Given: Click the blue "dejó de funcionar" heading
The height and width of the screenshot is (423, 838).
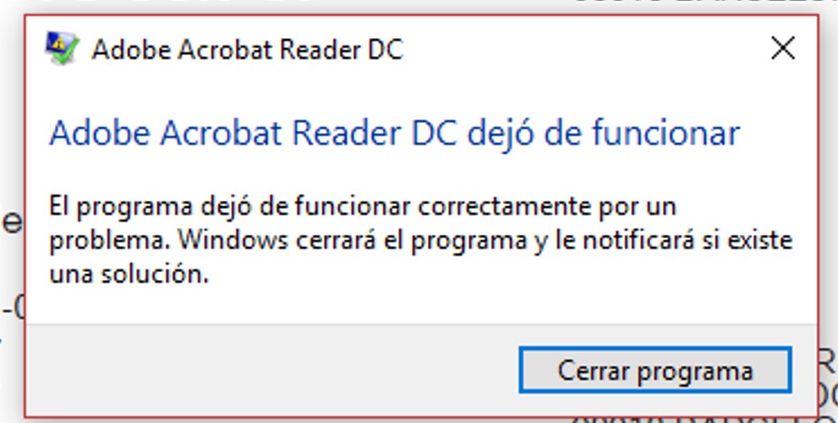Looking at the screenshot, I should click(604, 133).
